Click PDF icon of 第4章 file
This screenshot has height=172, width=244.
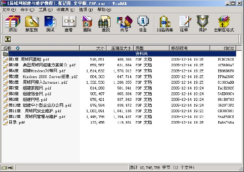pos(5,71)
